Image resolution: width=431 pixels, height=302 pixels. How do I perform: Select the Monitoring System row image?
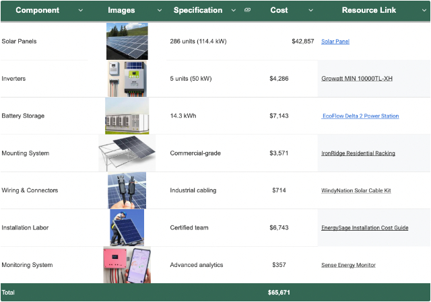tap(127, 265)
